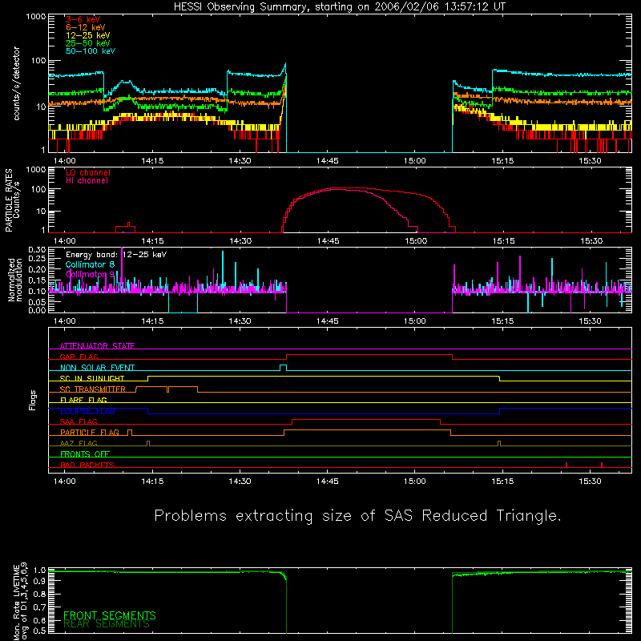Select the NON SOLAR EVENT flag label

tap(97, 368)
